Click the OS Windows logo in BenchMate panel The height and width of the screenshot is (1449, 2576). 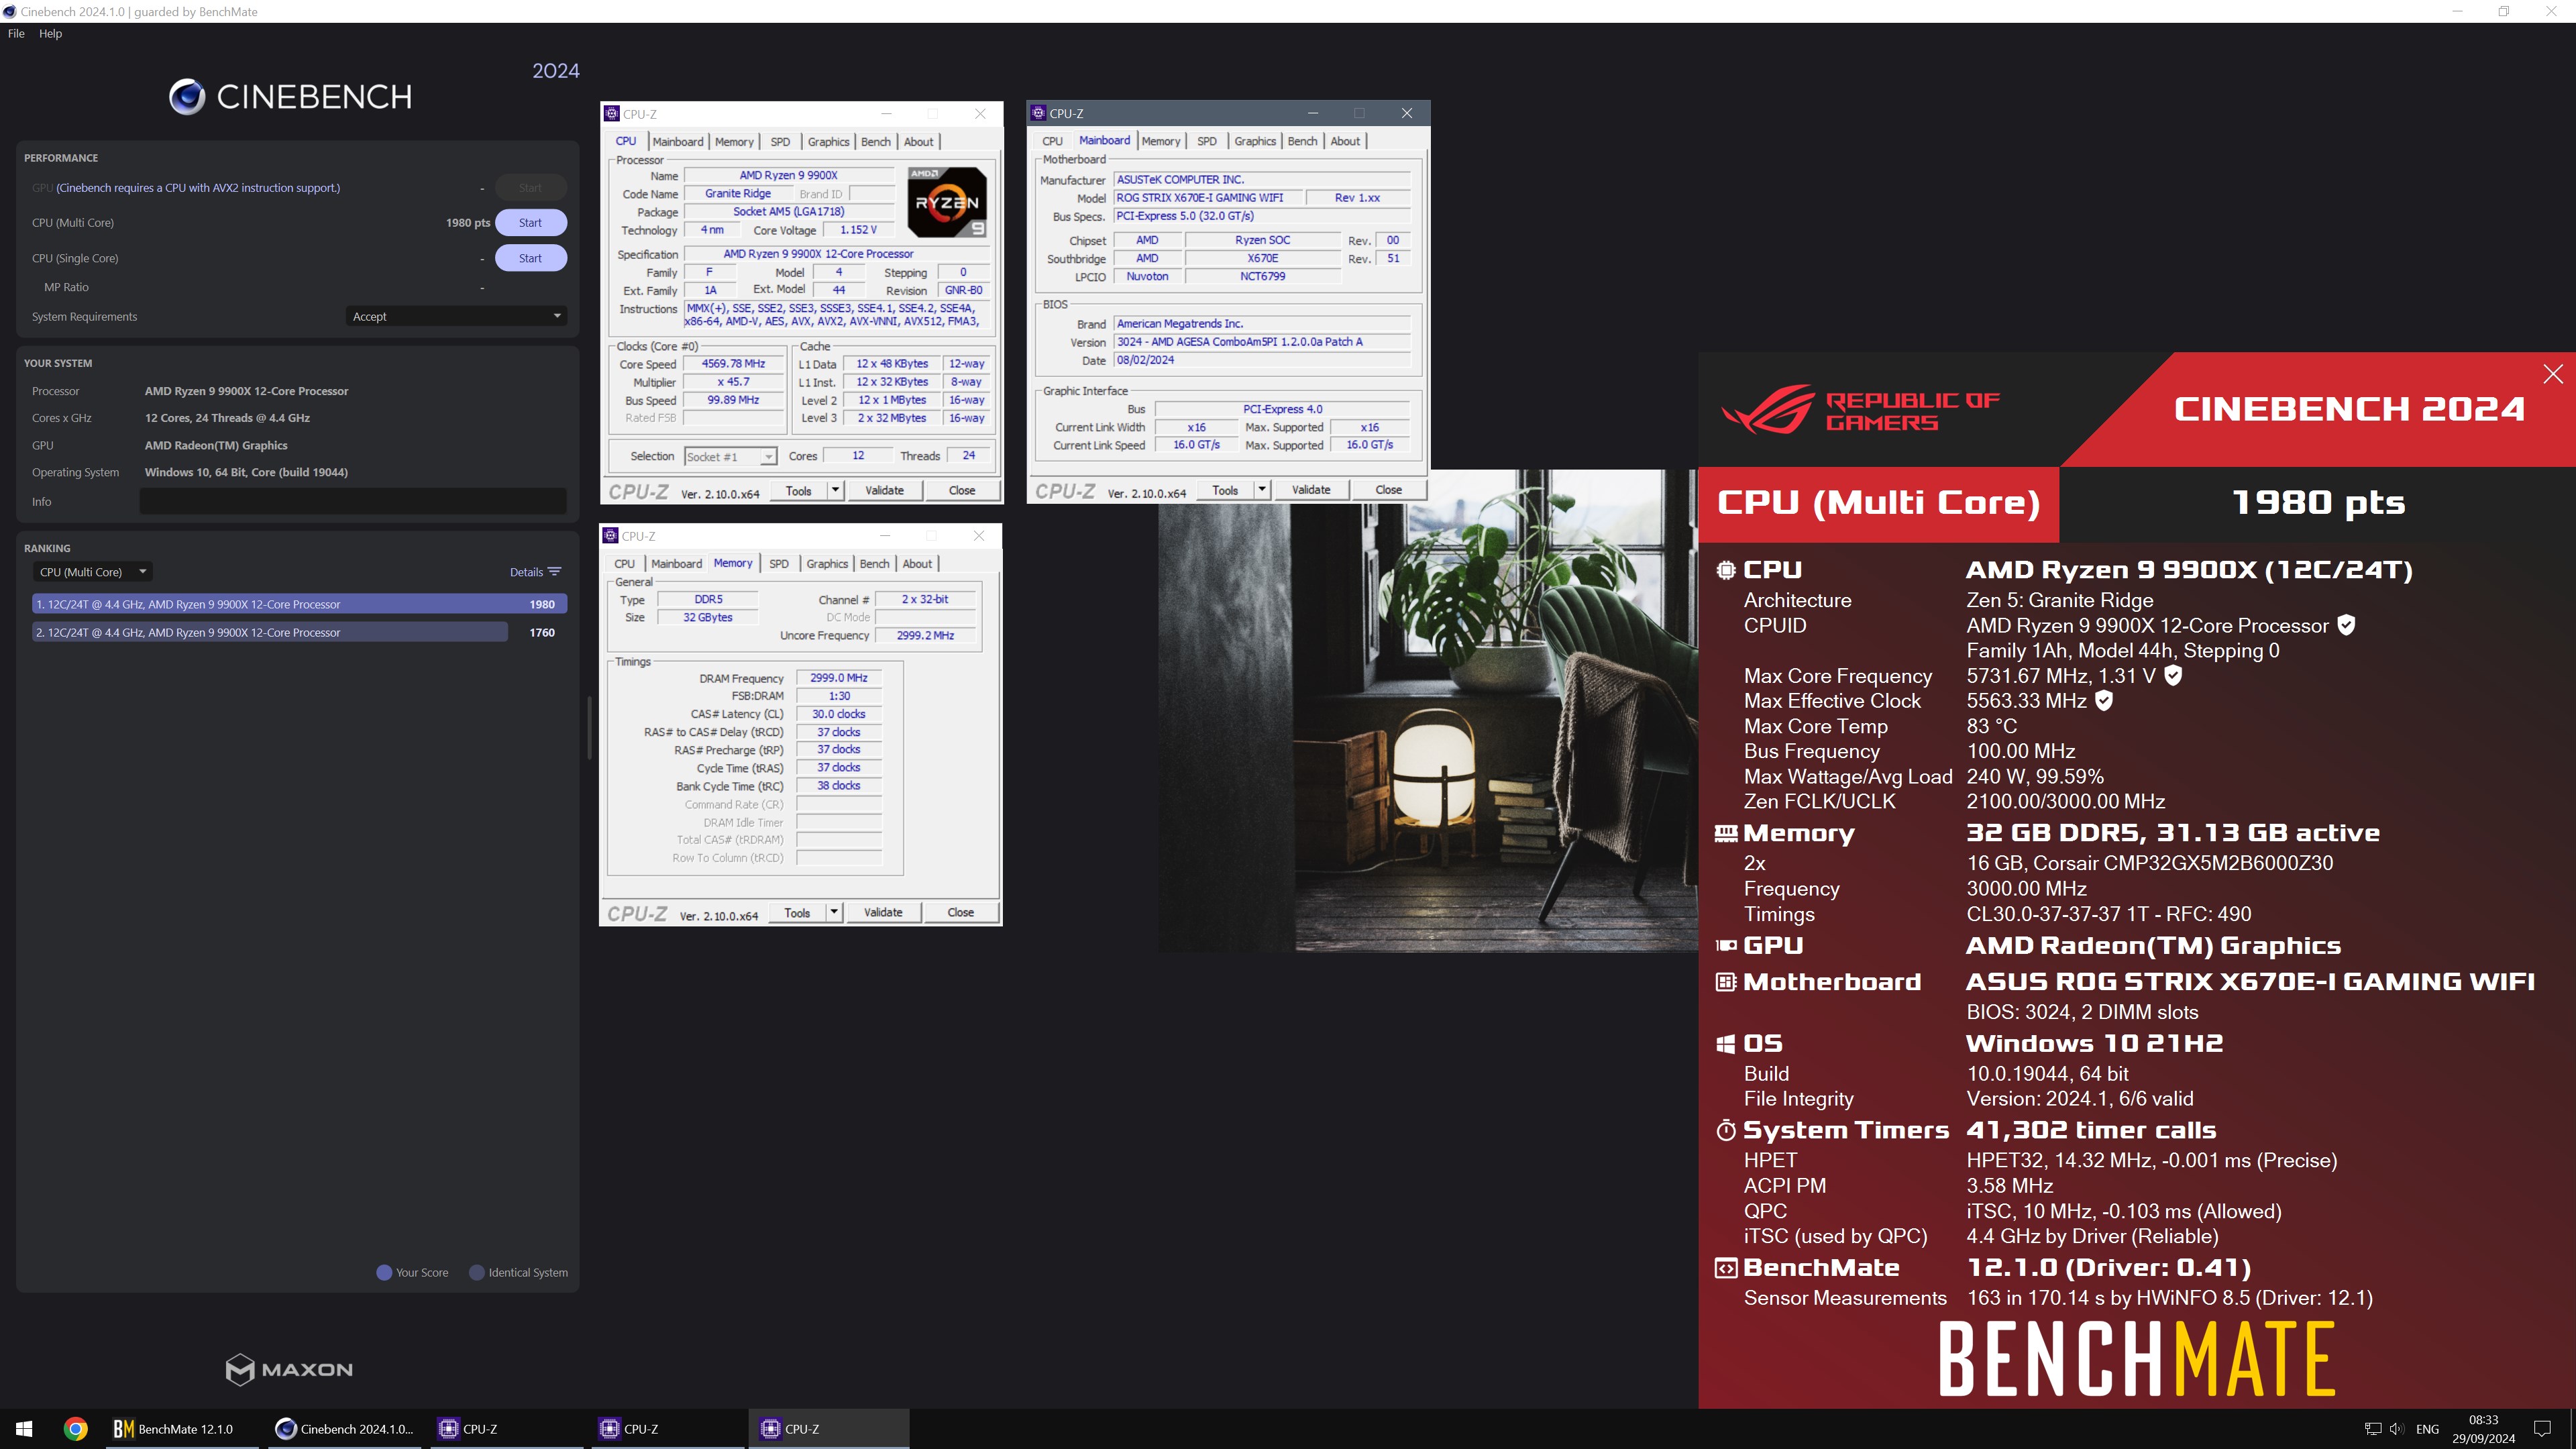[1726, 1044]
